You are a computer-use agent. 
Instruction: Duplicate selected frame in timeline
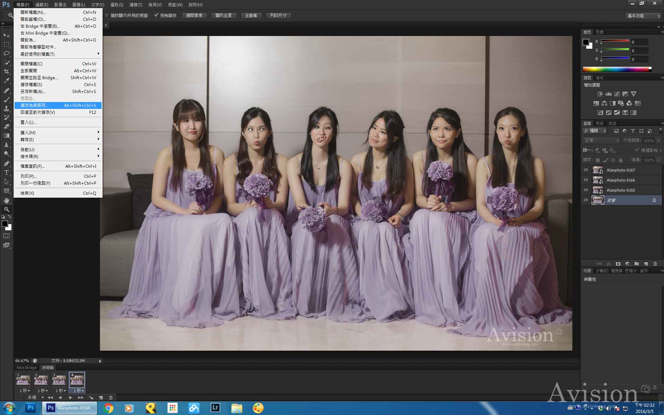(x=101, y=398)
